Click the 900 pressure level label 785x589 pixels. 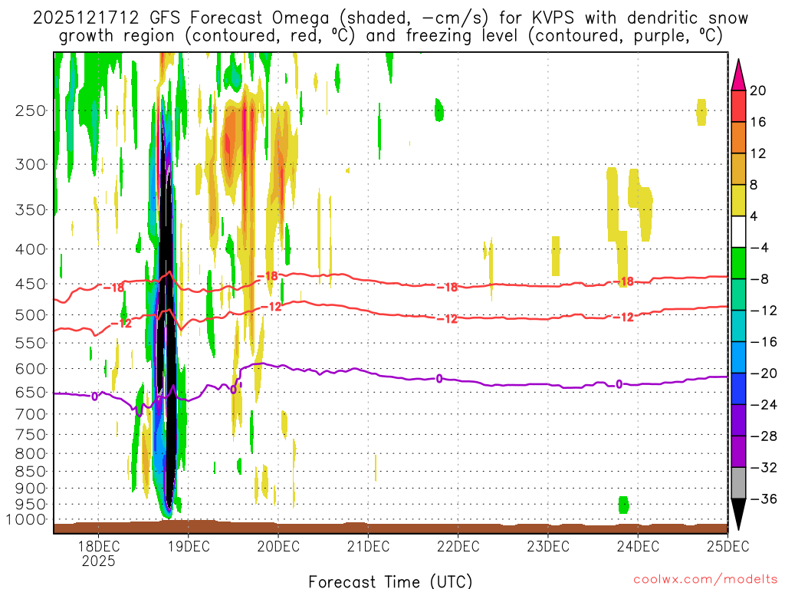(31, 489)
